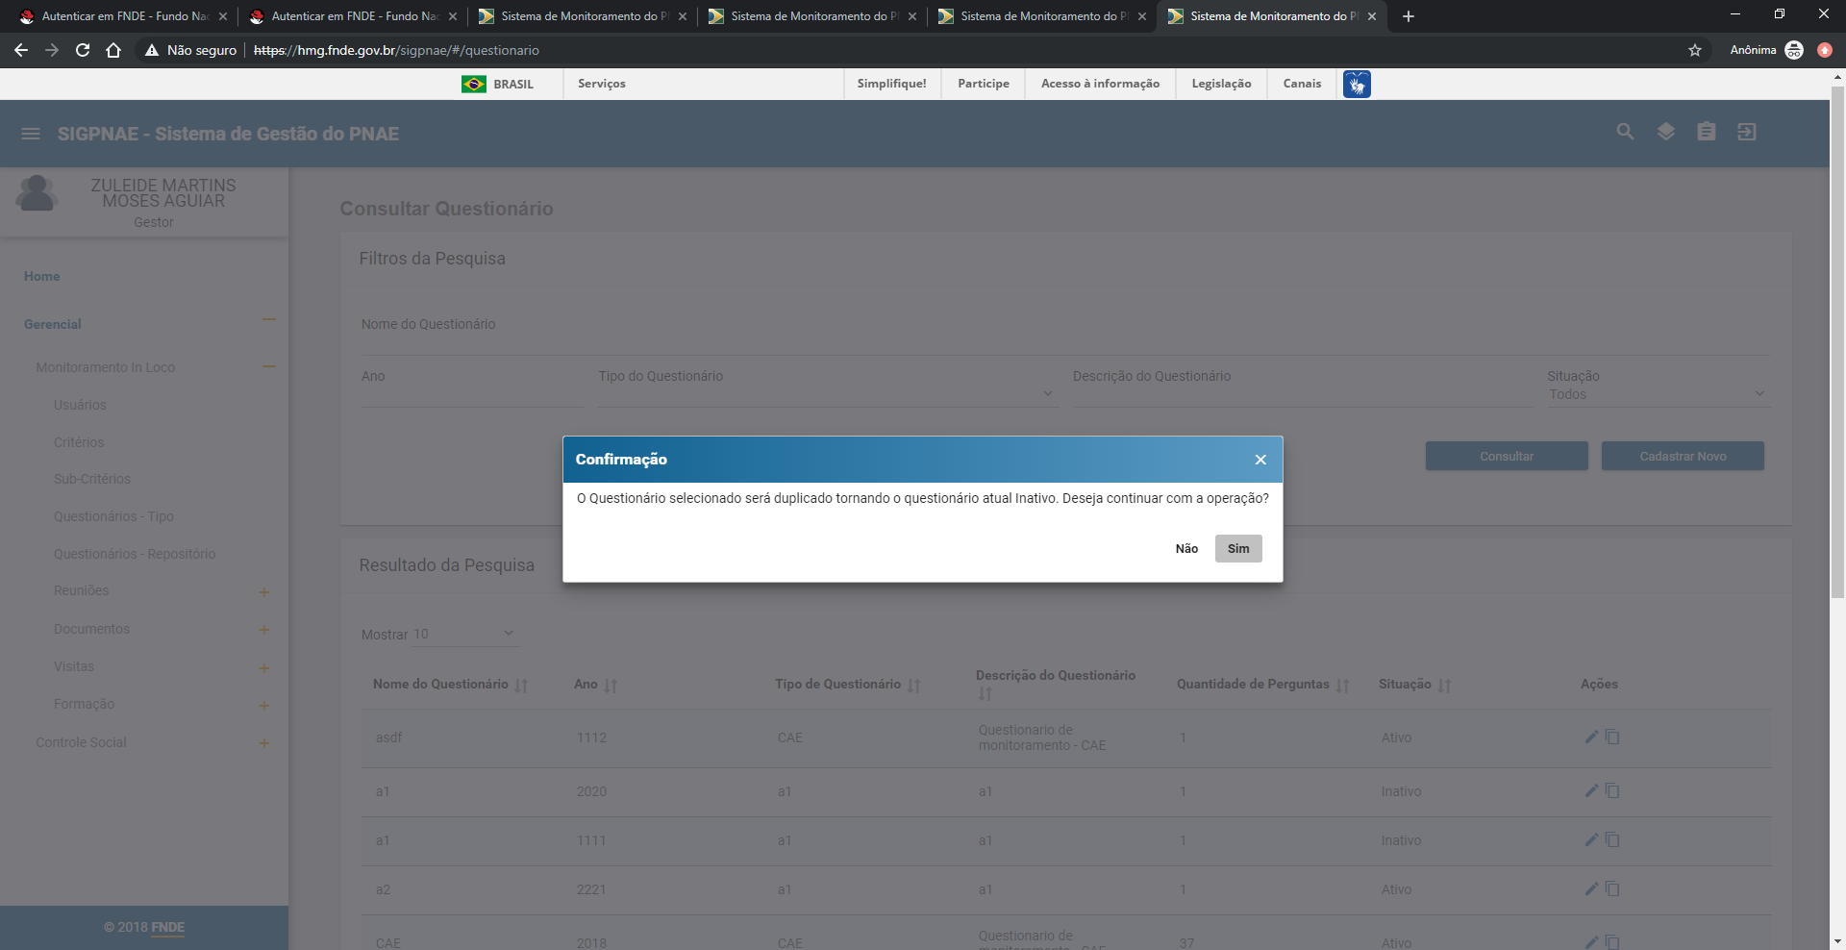Click Não to cancel the operation

(1186, 548)
